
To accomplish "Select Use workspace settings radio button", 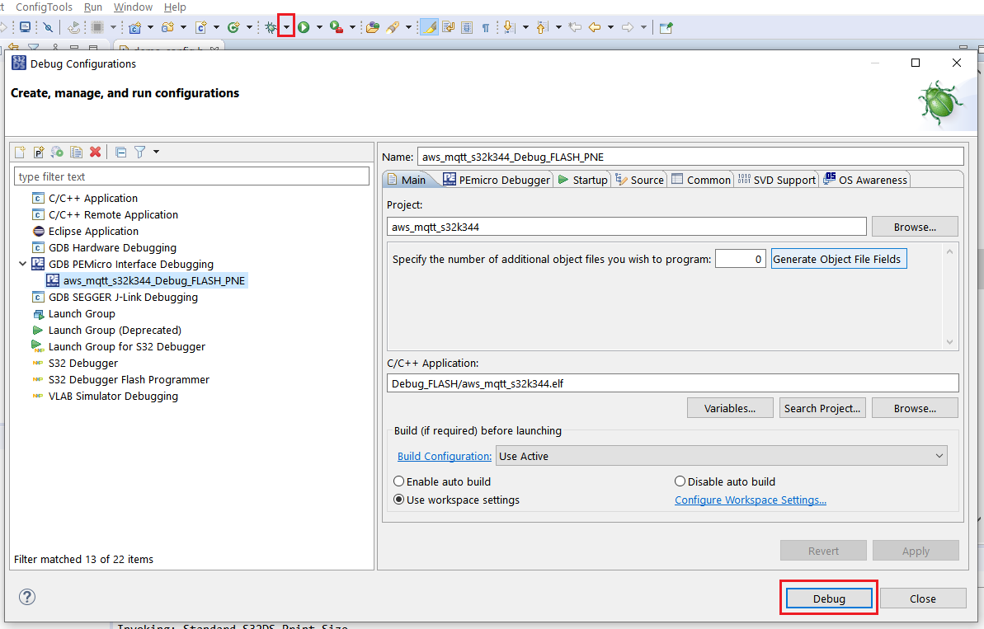I will pos(399,500).
